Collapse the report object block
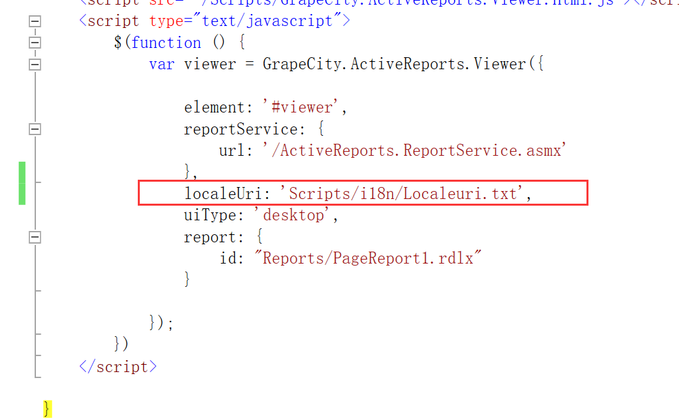Viewport: 679px width, 420px height. point(35,237)
